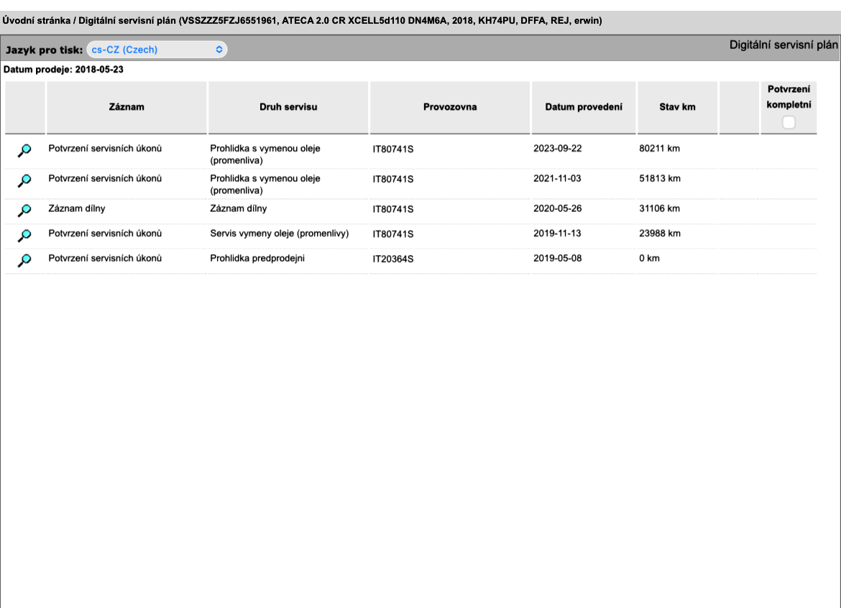This screenshot has height=608, width=841.
Task: Select the 0 km mileage cell
Action: 649,258
